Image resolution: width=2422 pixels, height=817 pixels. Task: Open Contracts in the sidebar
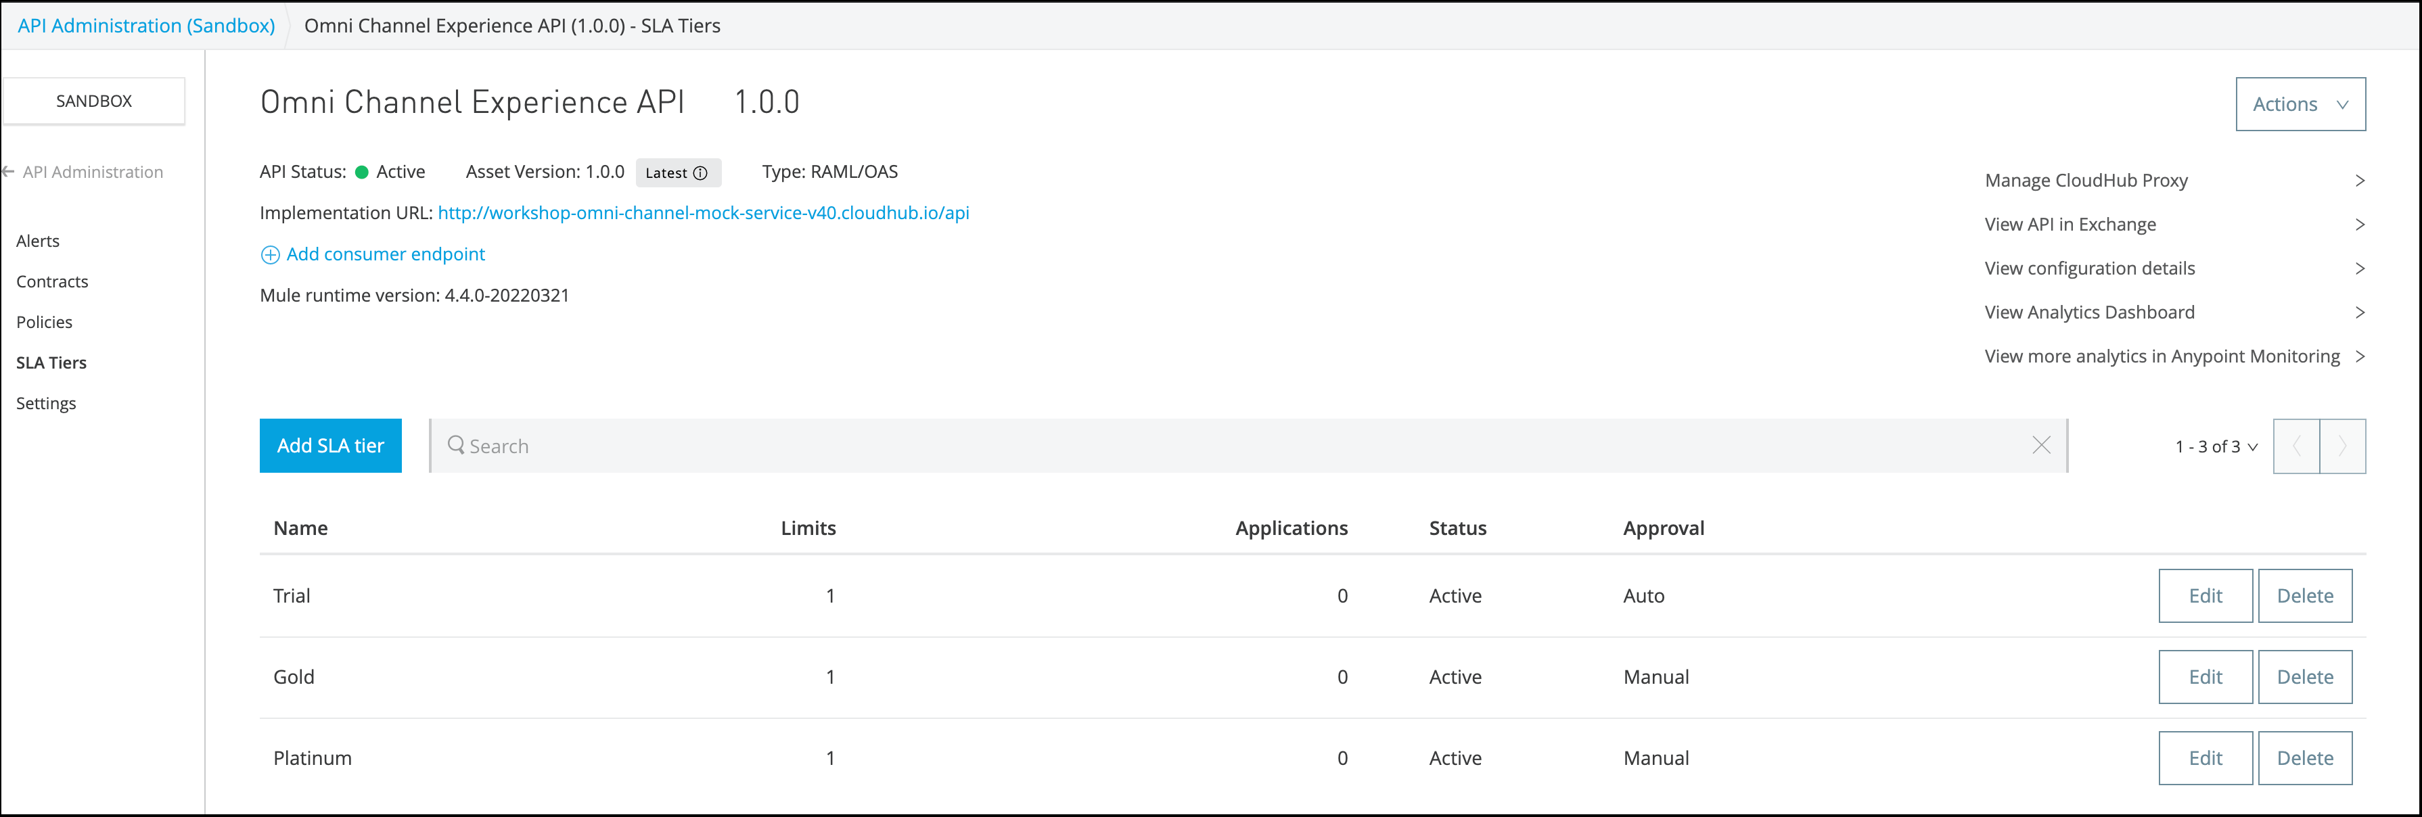pyautogui.click(x=51, y=281)
